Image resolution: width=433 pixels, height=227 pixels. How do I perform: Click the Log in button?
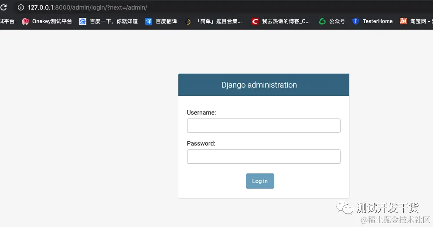[x=260, y=181]
